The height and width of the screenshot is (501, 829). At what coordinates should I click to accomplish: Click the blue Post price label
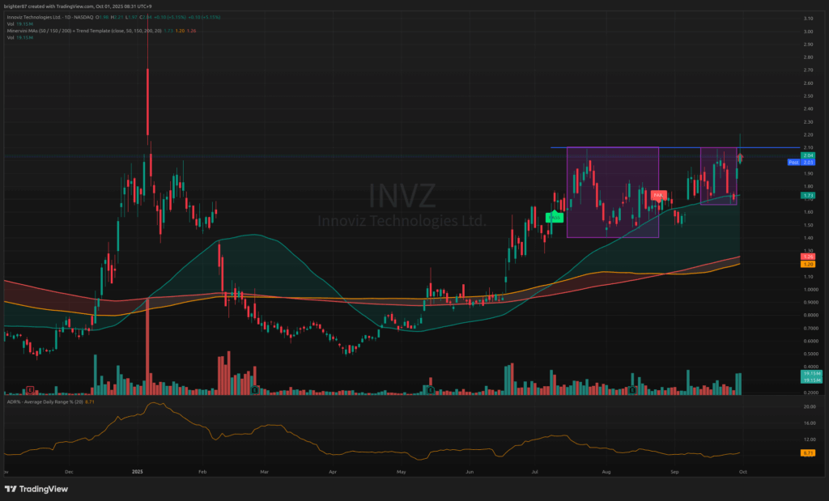tap(793, 162)
